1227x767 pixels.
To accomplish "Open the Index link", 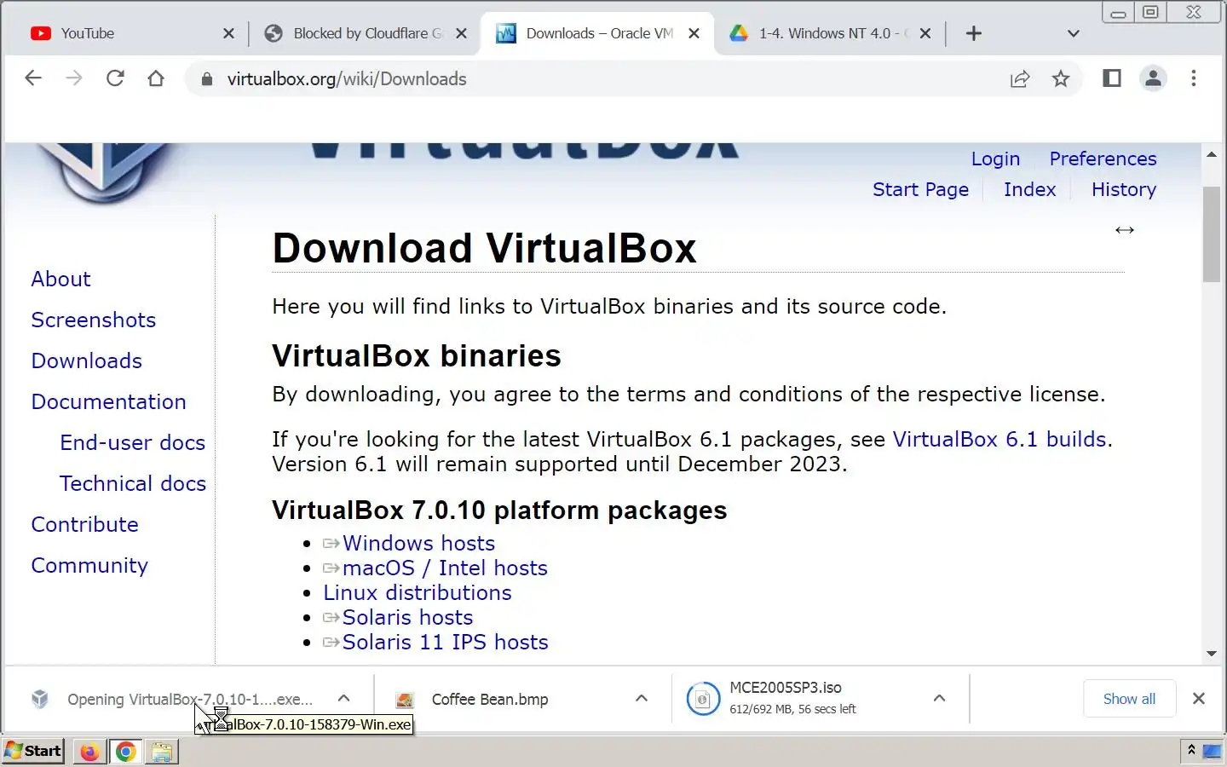I will (1029, 189).
